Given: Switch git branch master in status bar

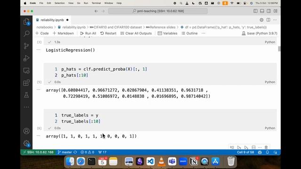Looking at the screenshot, I should point(65,152).
